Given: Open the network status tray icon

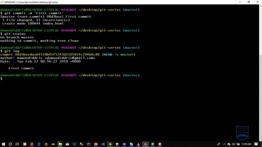Looking at the screenshot, I should (229, 144).
